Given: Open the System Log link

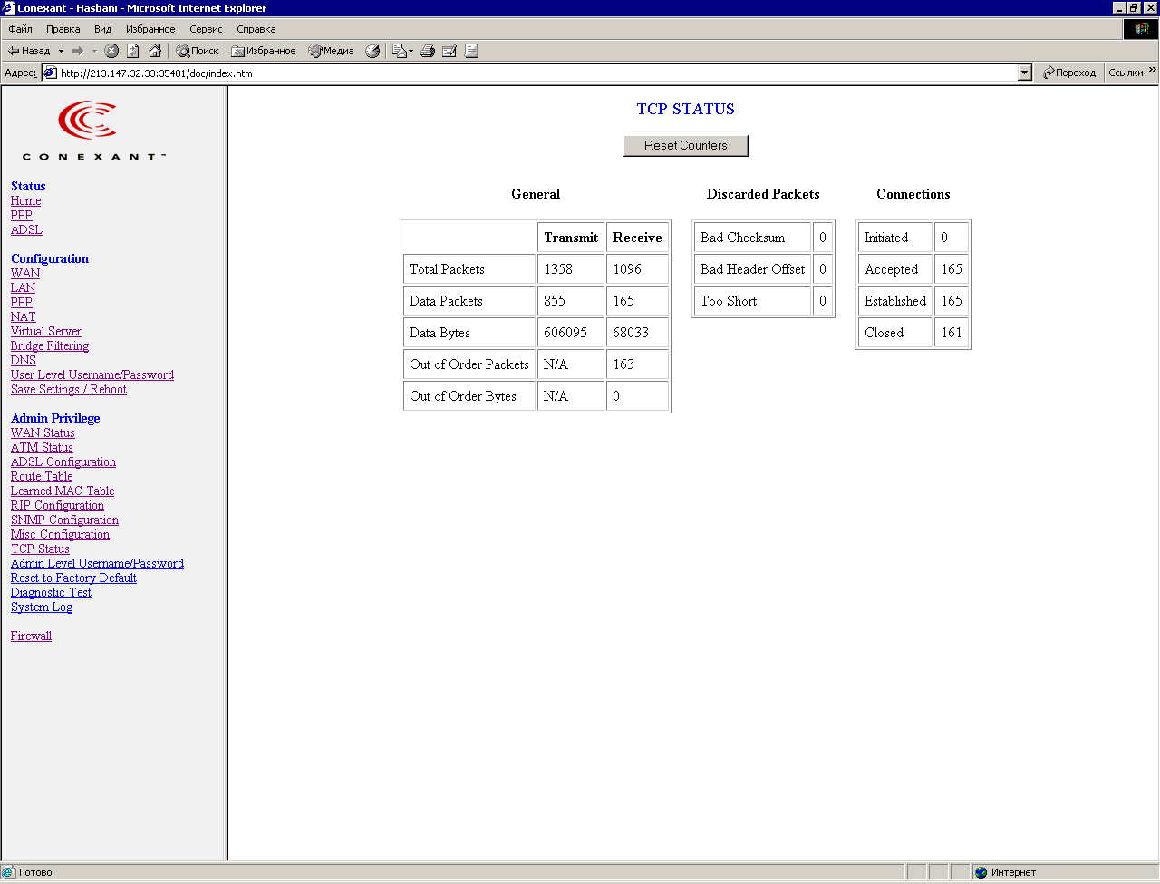Looking at the screenshot, I should click(x=42, y=607).
